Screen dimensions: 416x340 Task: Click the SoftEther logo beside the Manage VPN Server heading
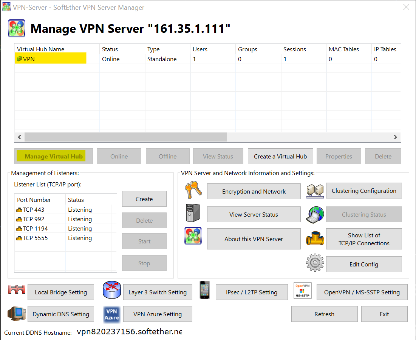pyautogui.click(x=17, y=28)
